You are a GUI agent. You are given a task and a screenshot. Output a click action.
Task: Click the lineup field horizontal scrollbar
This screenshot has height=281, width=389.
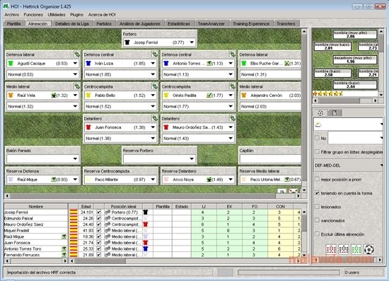[x=153, y=196]
